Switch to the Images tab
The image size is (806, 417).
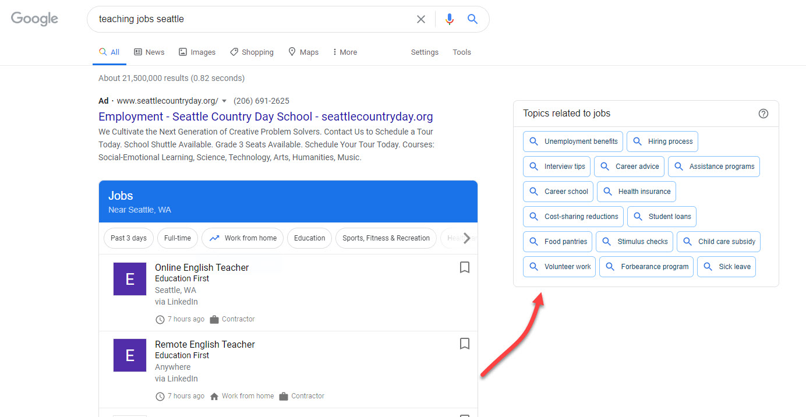197,52
